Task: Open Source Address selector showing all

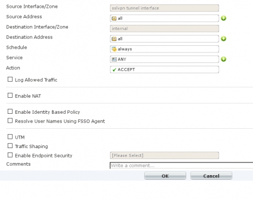Action: [165, 18]
